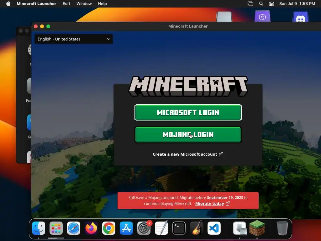Click the date and time in menu bar
This screenshot has width=321, height=241.
tap(297, 4)
